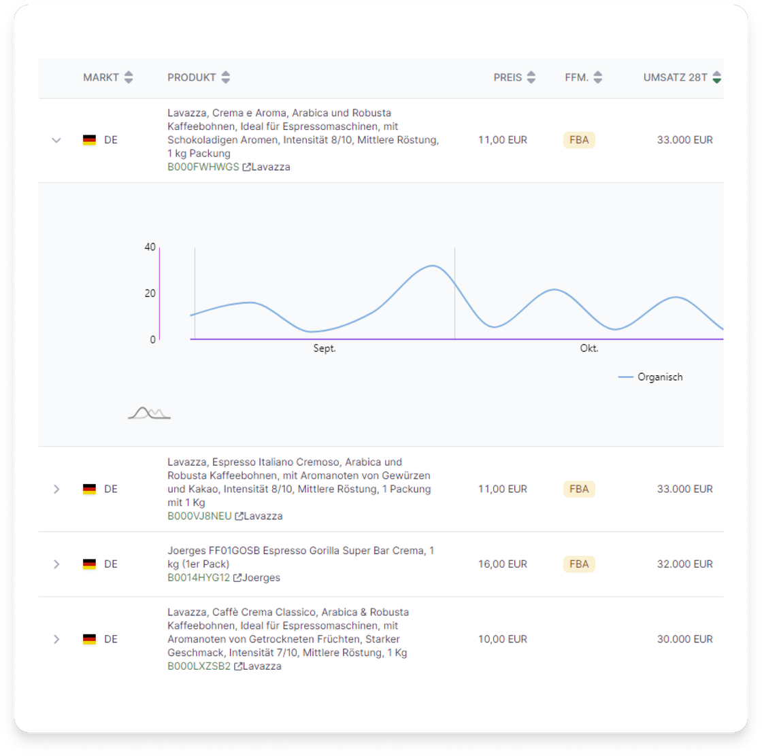Select the Lavazza Crema e Aroma product title

303,133
